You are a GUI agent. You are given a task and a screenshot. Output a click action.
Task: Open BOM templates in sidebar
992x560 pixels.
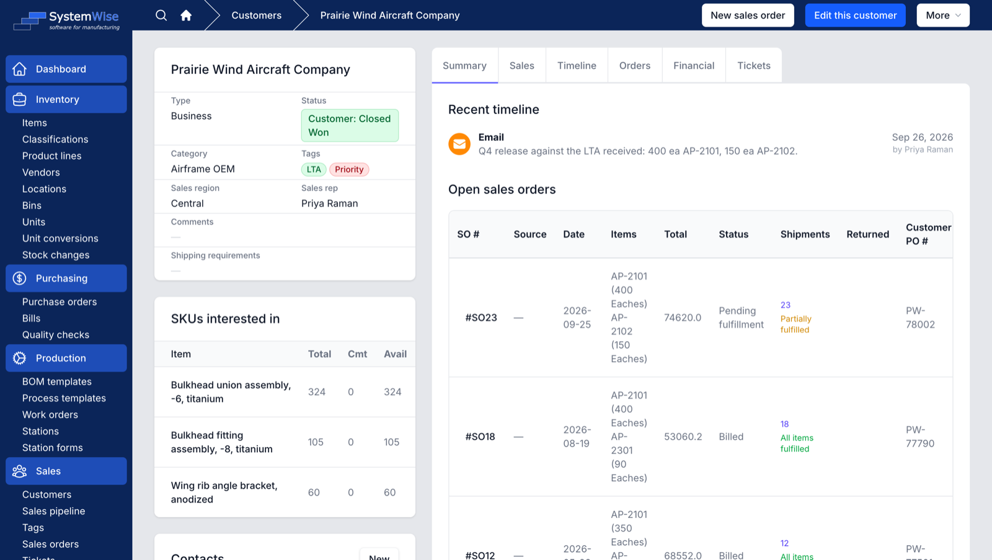pyautogui.click(x=57, y=381)
